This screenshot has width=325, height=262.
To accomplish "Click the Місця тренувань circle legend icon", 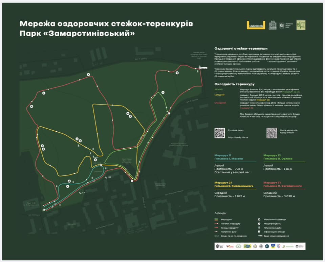I will point(259,224).
